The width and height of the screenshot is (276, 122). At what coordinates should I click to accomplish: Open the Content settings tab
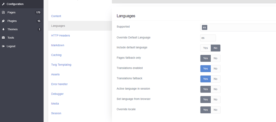[56, 16]
